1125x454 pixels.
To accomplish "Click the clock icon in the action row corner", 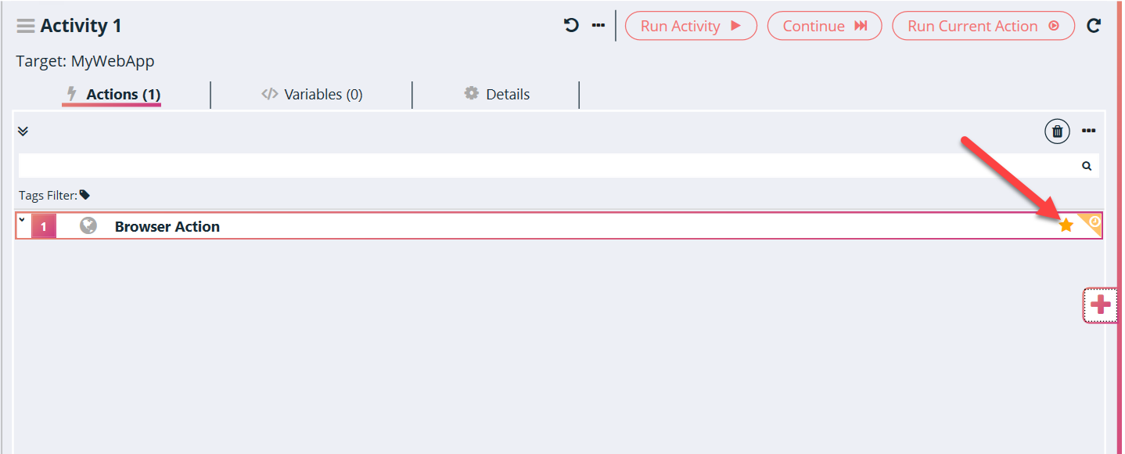I will coord(1094,222).
